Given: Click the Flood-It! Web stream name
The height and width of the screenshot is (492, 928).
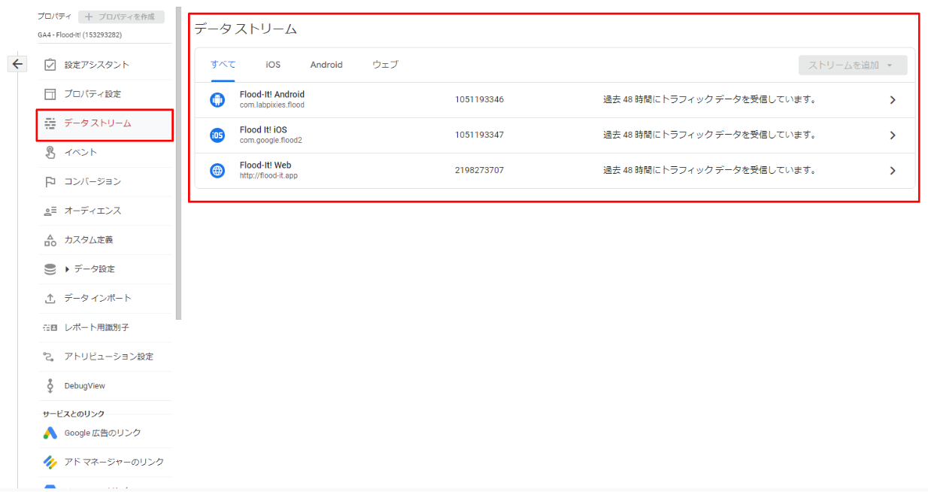Looking at the screenshot, I should coord(265,166).
